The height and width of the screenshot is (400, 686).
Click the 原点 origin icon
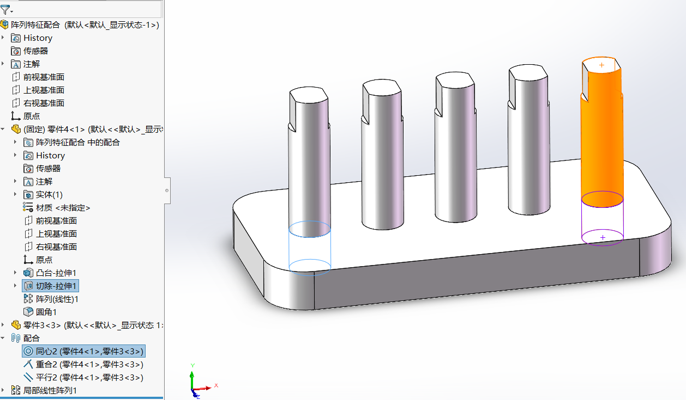coord(16,116)
